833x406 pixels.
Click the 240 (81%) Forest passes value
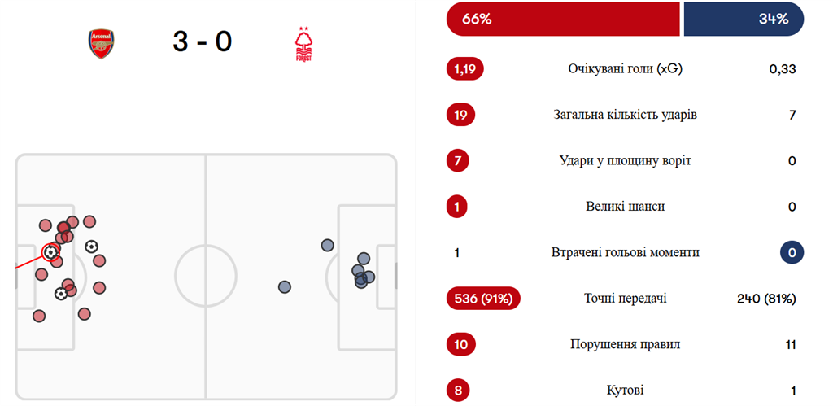click(x=766, y=299)
